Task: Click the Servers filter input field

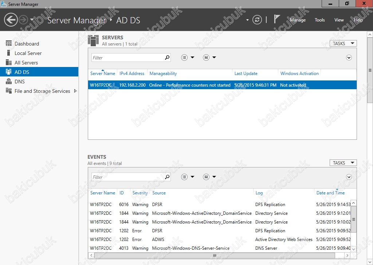Action: tap(128, 58)
